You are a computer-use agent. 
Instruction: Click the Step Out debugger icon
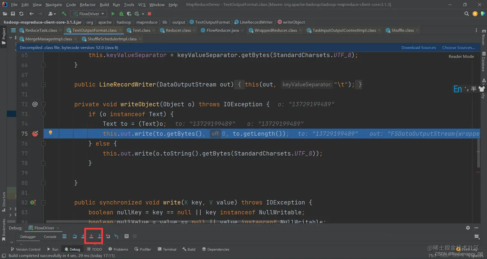pos(100,236)
